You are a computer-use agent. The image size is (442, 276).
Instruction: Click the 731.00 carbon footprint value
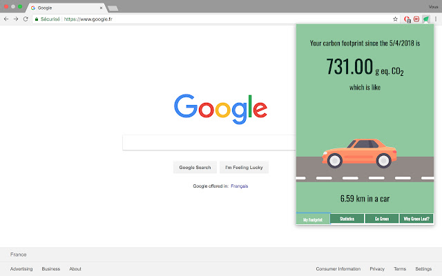click(349, 66)
